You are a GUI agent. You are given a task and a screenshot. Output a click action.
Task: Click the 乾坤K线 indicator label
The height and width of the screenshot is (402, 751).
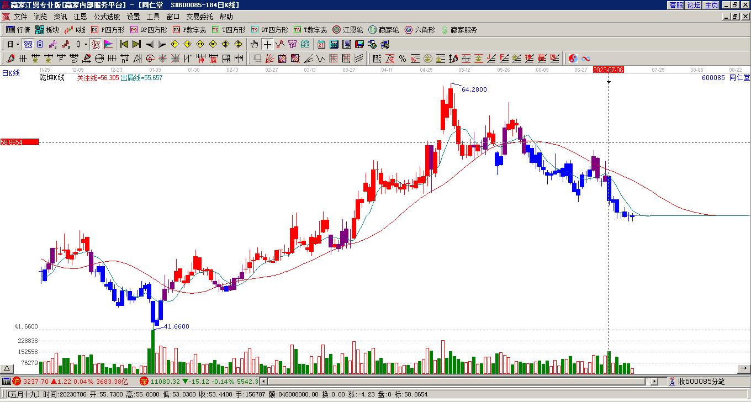(x=52, y=78)
